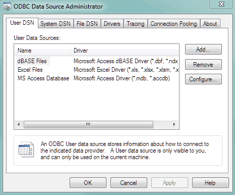
Task: Open the Tracing tab
Action: [x=136, y=24]
